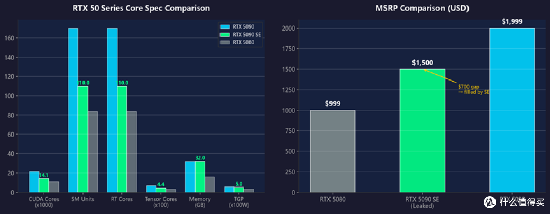The image size is (550, 214).
Task: Select the '$1,999' price label
Action: click(512, 22)
